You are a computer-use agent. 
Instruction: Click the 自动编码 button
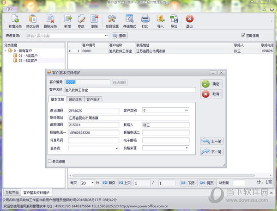[120, 82]
